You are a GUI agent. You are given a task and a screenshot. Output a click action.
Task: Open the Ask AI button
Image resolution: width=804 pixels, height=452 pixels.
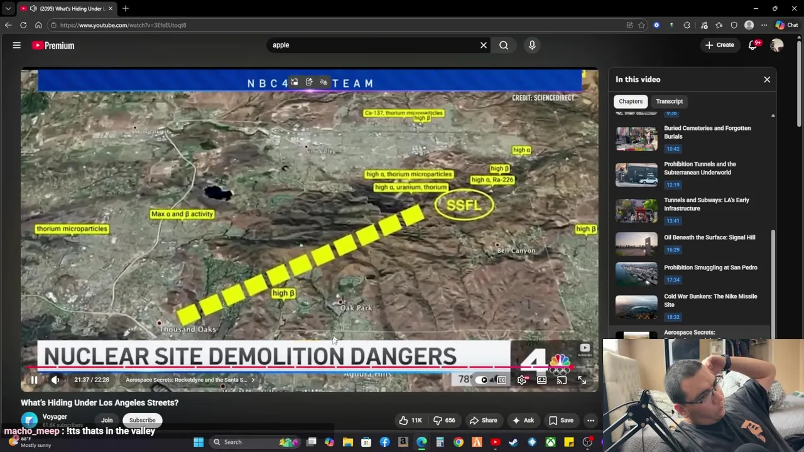(x=523, y=421)
